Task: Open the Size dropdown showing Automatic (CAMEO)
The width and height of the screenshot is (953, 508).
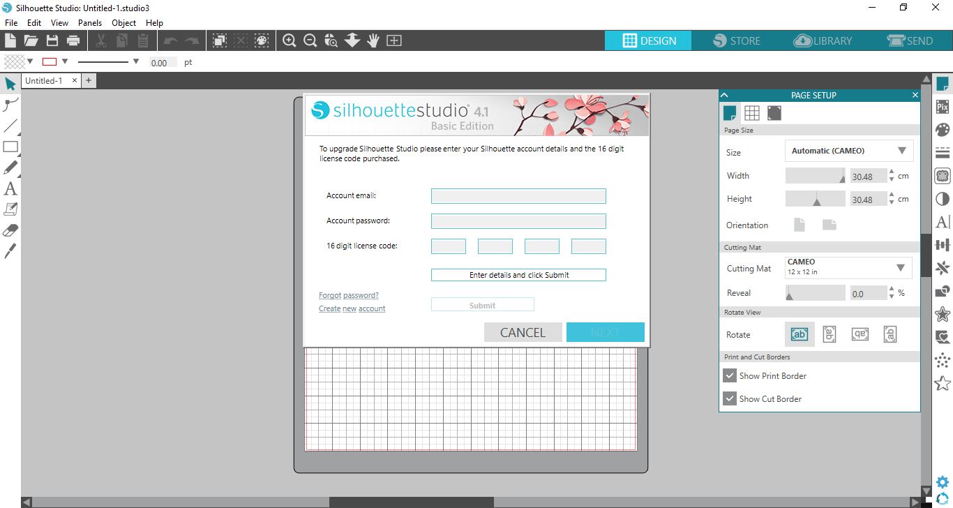Action: [848, 151]
